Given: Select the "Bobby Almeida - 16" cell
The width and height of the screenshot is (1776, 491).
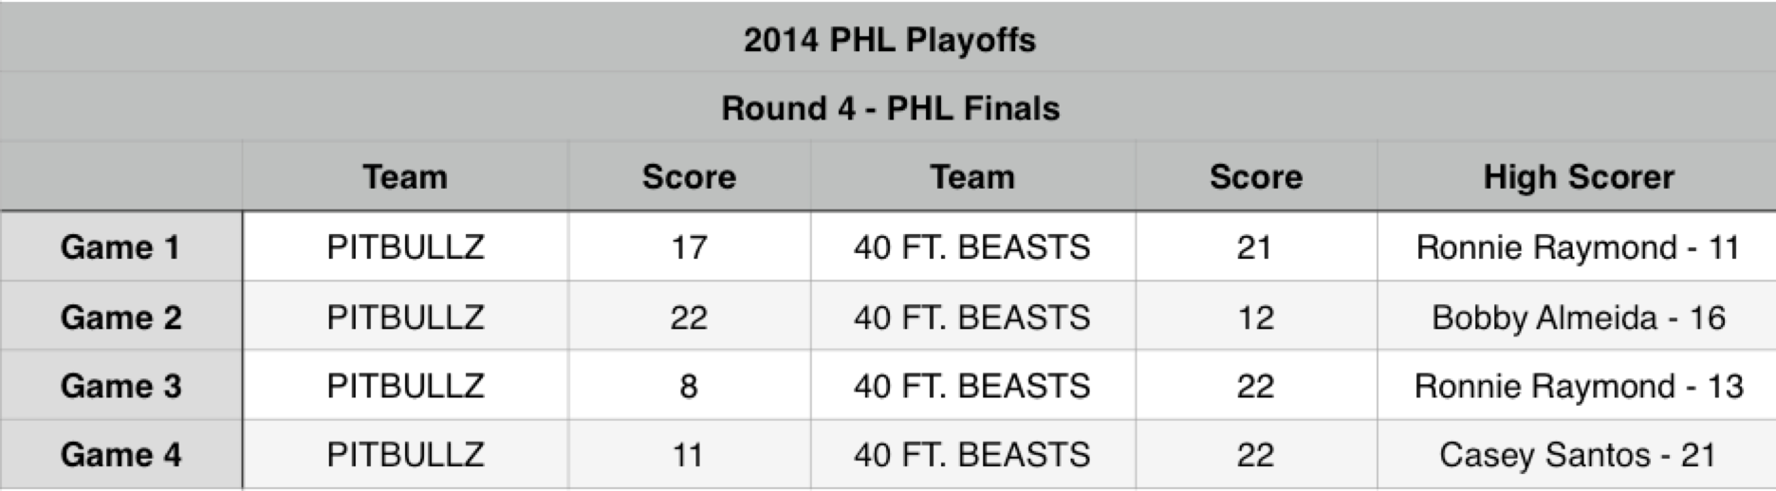Looking at the screenshot, I should [x=1577, y=317].
